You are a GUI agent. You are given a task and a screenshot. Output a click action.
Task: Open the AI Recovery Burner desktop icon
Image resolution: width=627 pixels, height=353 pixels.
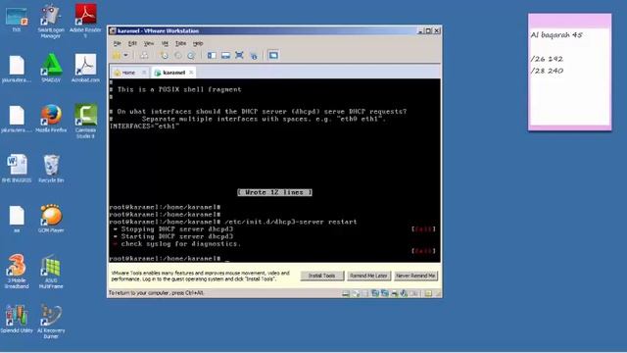(51, 322)
